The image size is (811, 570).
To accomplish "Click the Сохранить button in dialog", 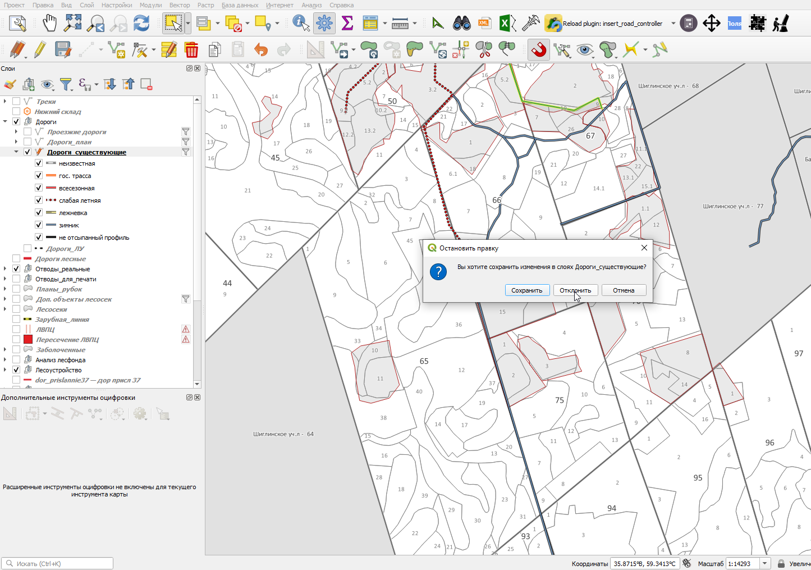I will 527,290.
